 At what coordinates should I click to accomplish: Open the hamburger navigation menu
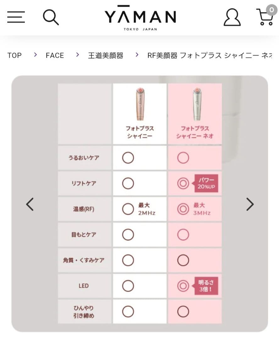(x=16, y=17)
